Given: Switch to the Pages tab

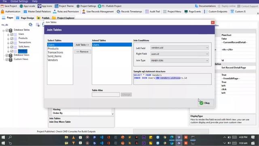Looking at the screenshot, I should point(8,18).
